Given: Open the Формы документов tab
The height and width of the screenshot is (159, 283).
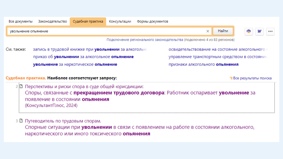Looking at the screenshot, I should point(153,21).
